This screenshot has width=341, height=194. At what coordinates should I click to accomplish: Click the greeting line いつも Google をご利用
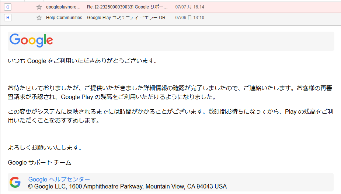coord(83,61)
